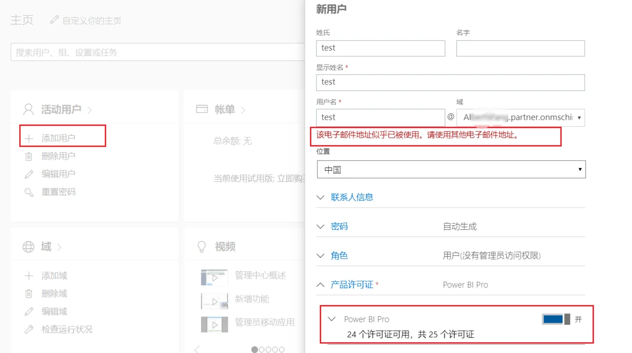Click 自定义你的主页 link
Viewport: 632px width, 353px height.
pos(92,21)
